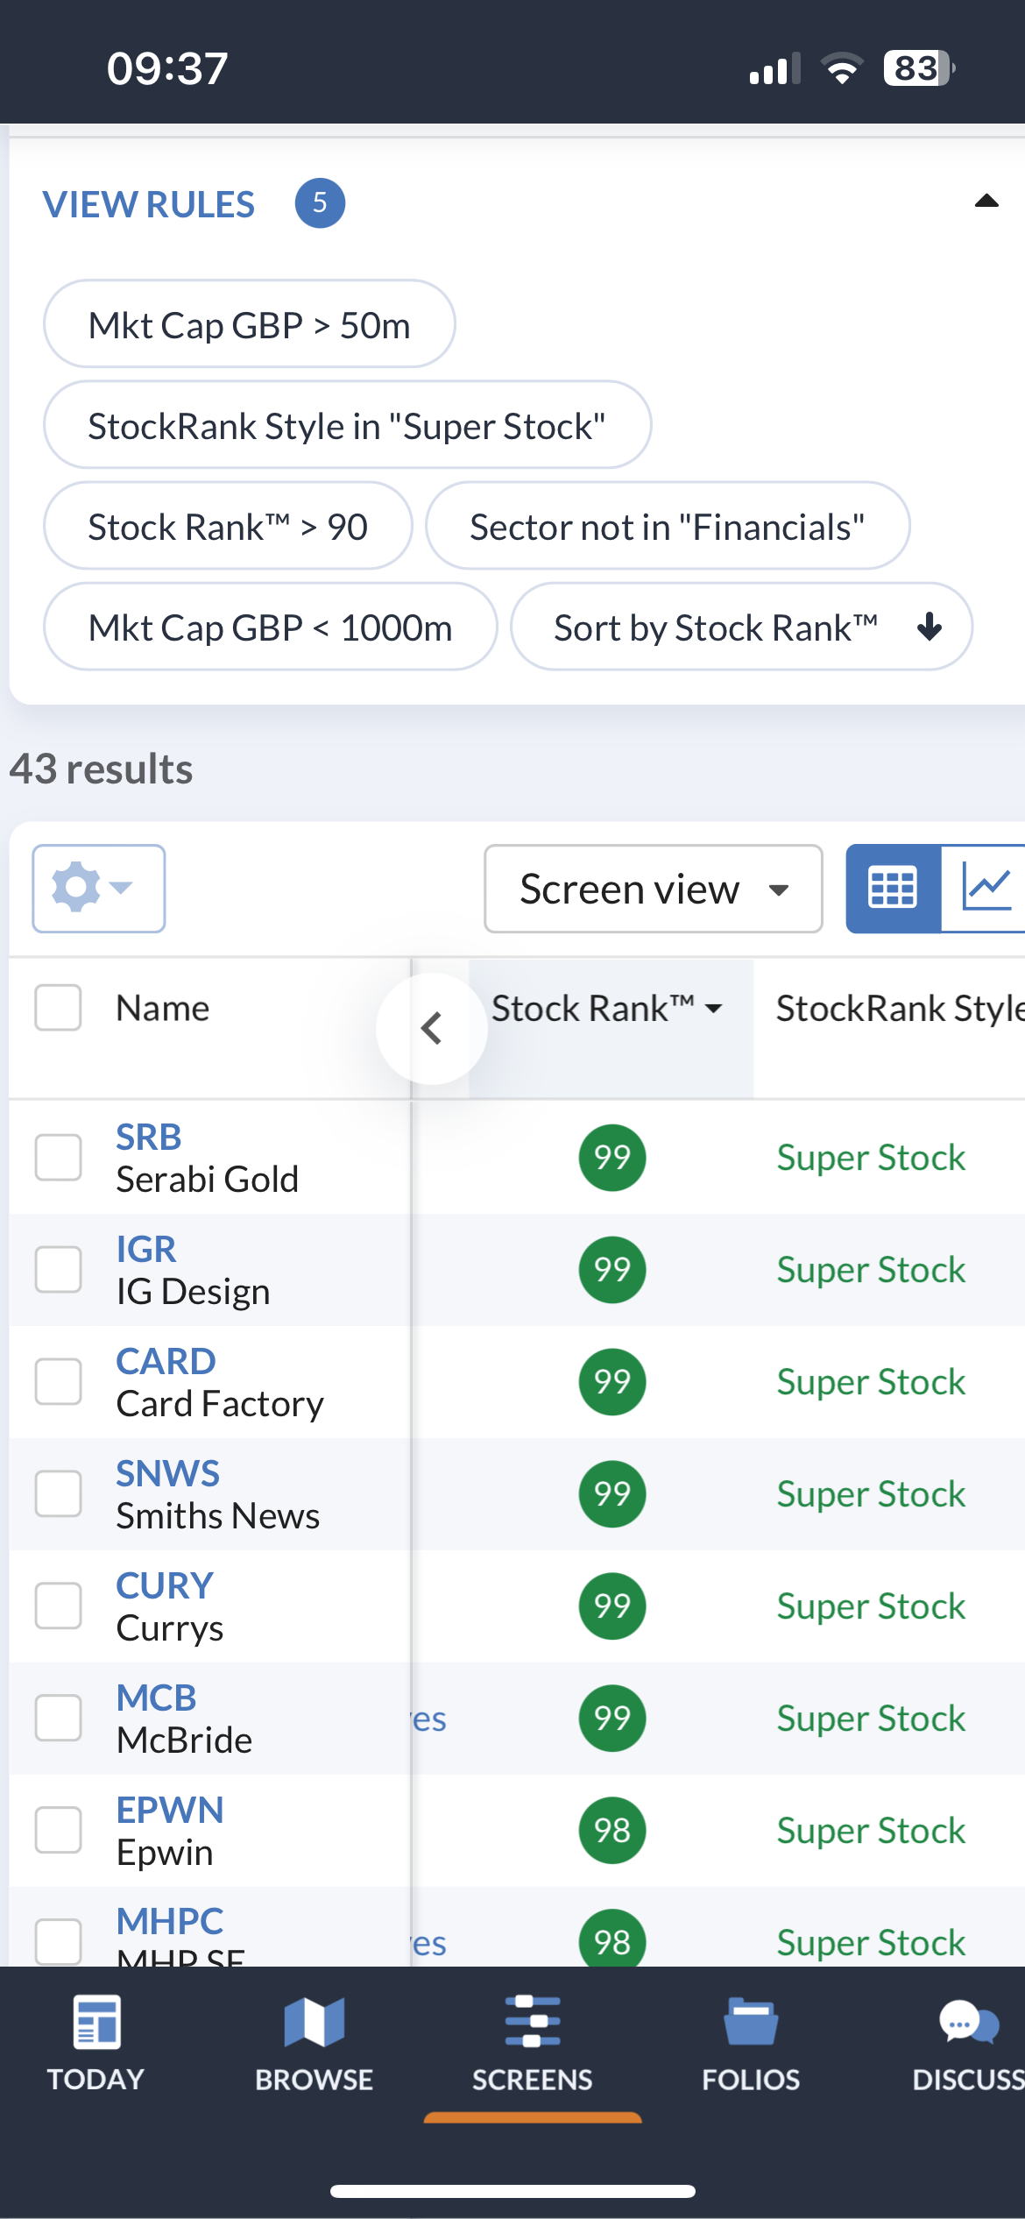Check the Currys row checkbox
This screenshot has height=2219, width=1025.
[x=58, y=1606]
